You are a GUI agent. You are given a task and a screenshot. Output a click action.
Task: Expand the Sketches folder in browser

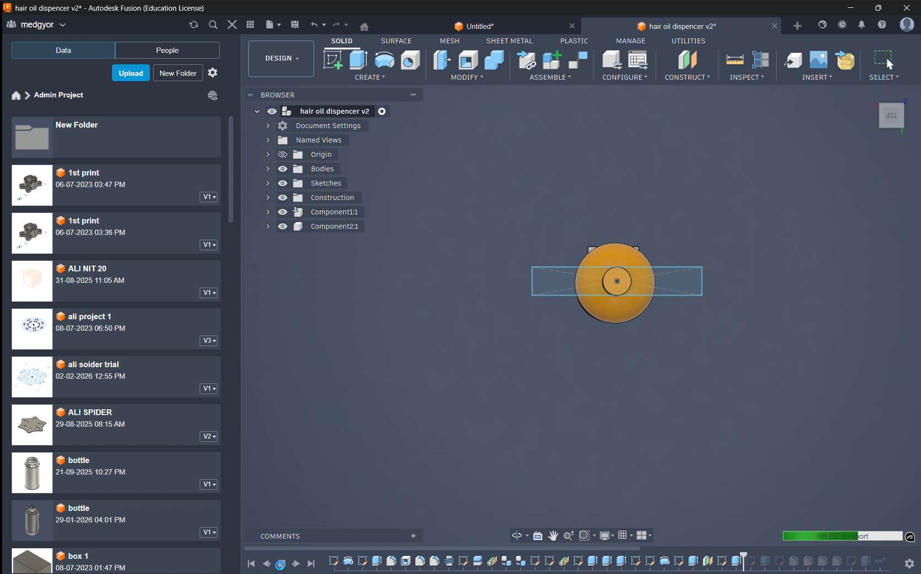point(268,183)
